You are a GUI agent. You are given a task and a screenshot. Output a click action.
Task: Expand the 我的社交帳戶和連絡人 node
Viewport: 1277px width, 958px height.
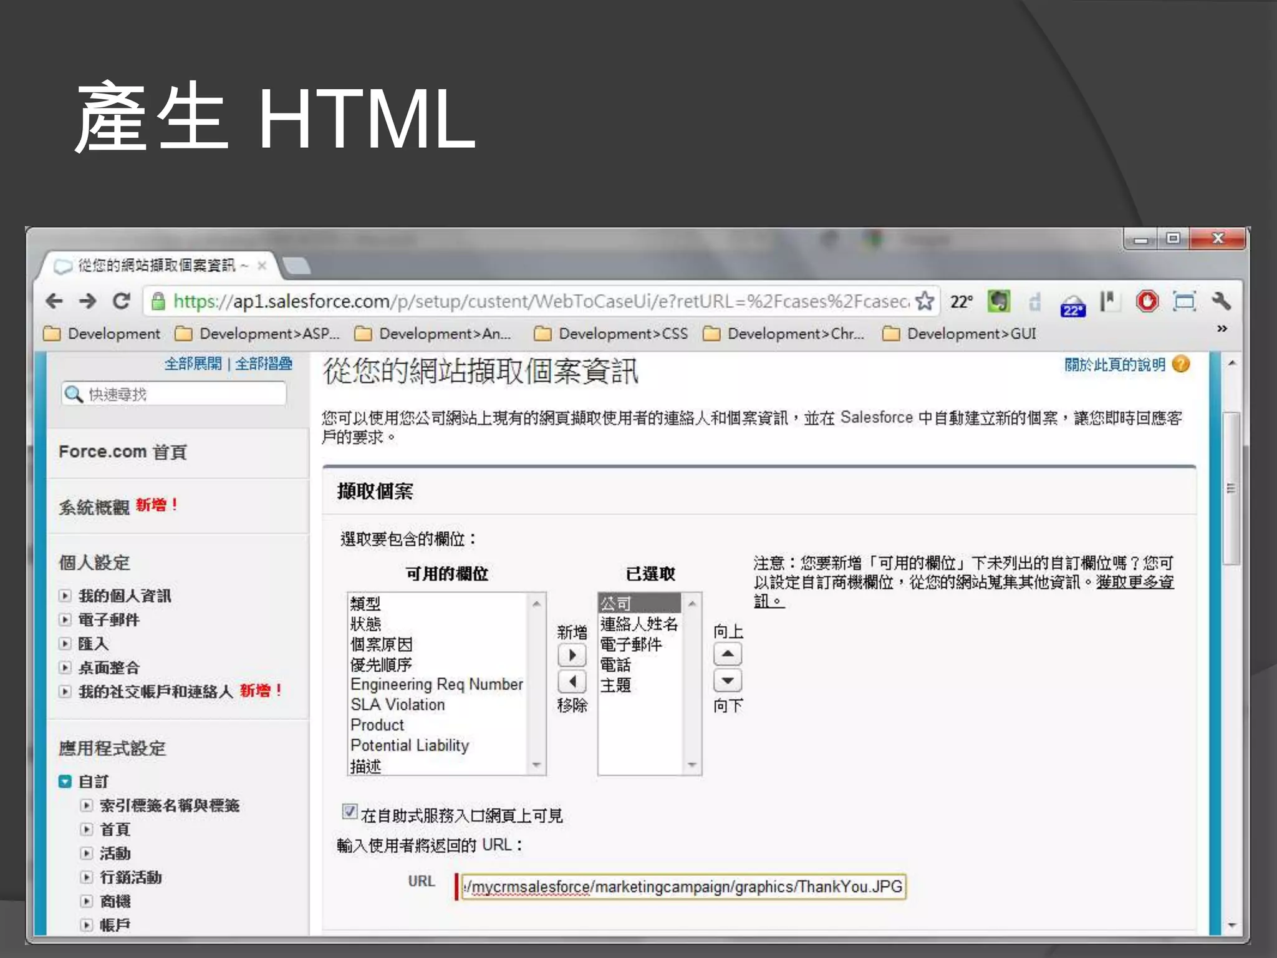(65, 691)
